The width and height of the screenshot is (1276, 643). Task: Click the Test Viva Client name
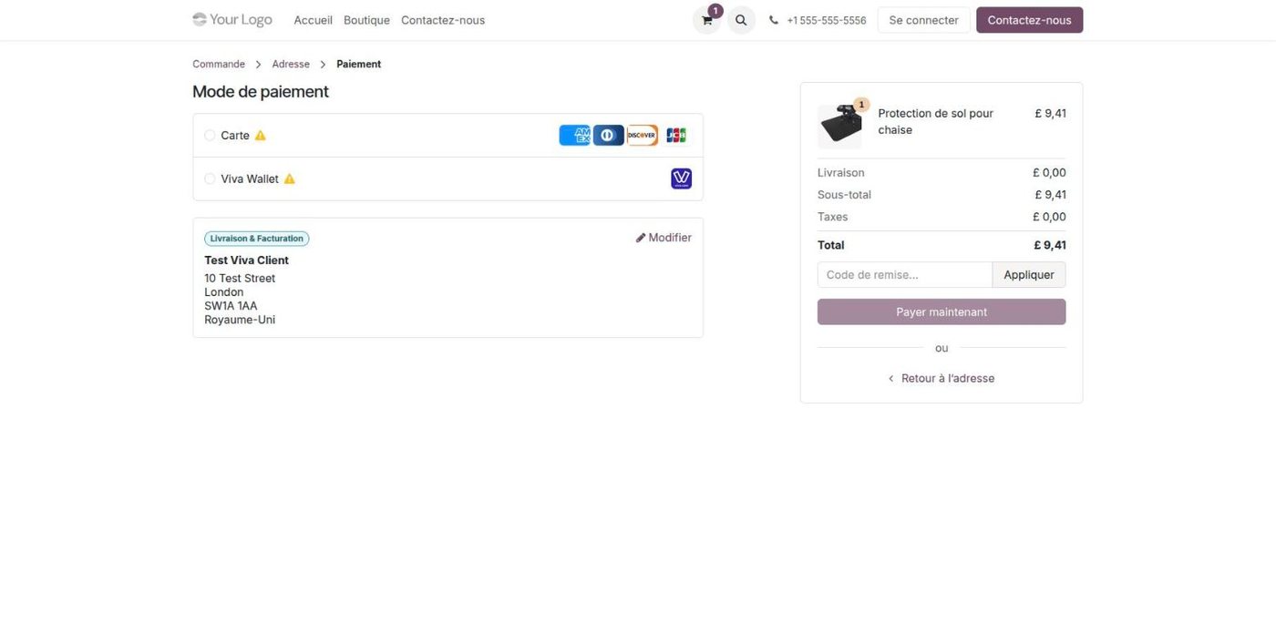coord(246,260)
